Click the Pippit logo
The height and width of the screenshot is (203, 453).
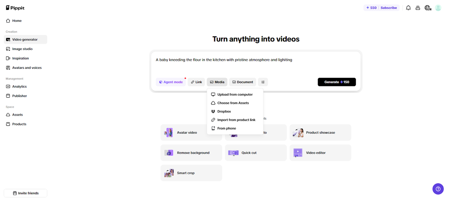click(x=15, y=8)
